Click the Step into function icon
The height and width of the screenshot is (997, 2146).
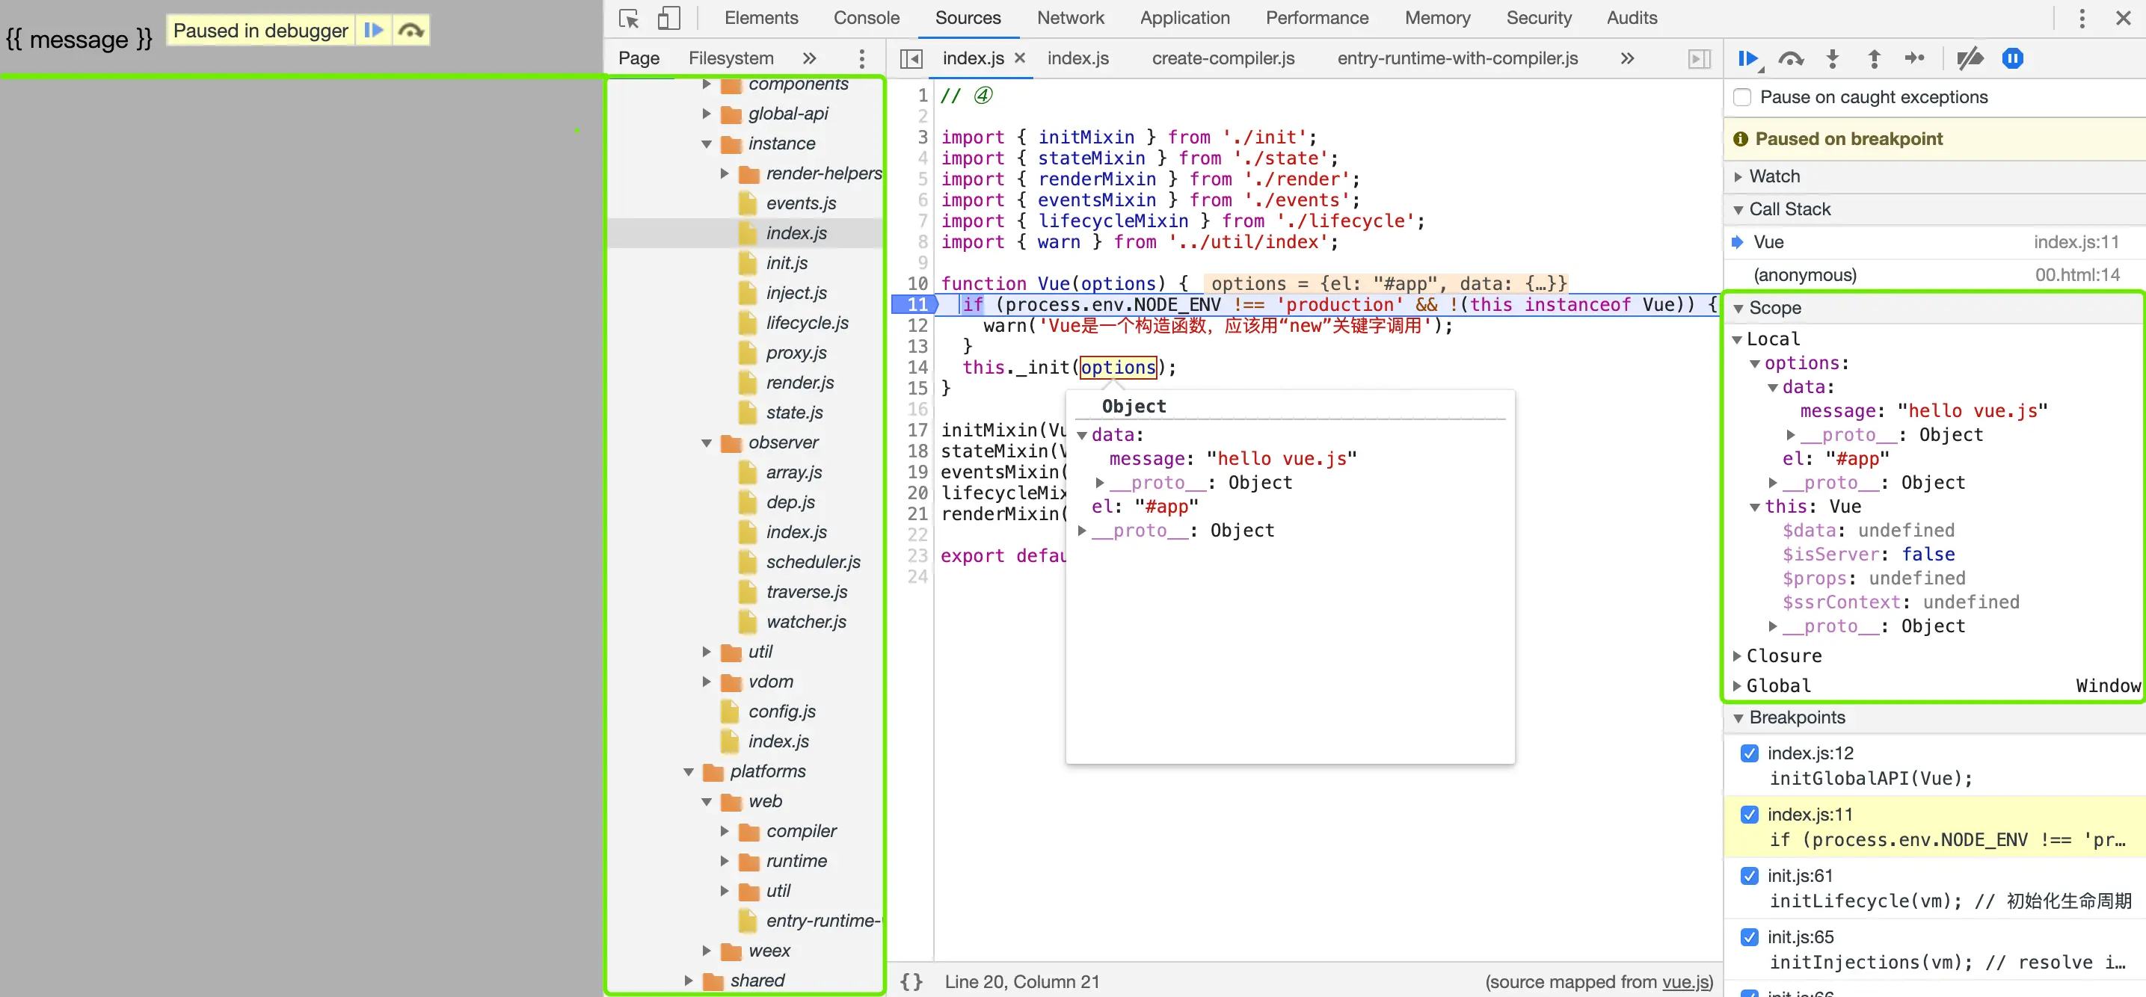(1832, 58)
